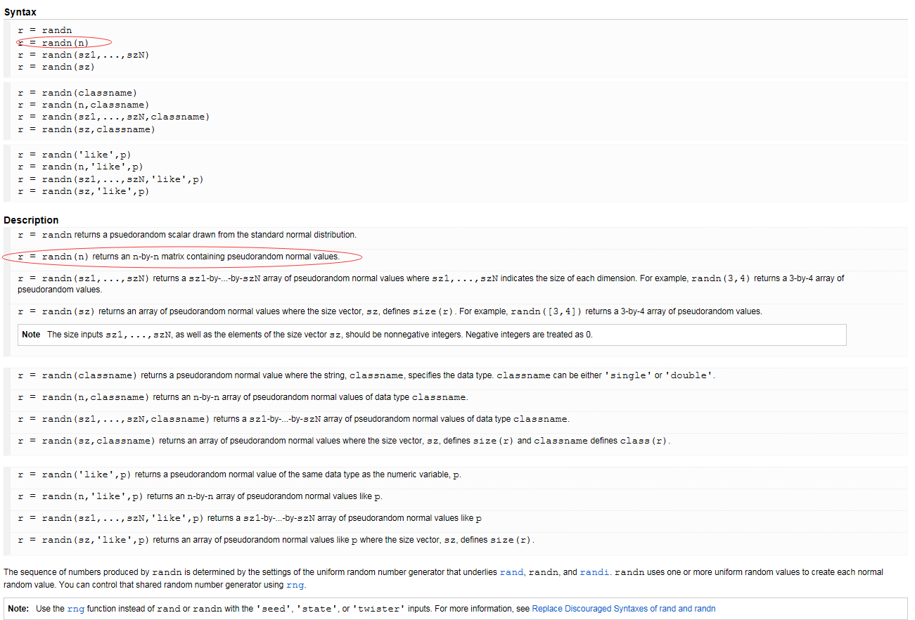Click the "Description" section heading

coord(31,219)
